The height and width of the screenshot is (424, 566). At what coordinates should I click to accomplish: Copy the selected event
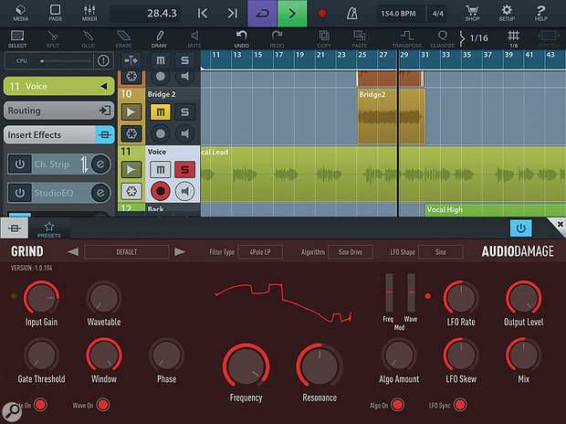click(324, 39)
